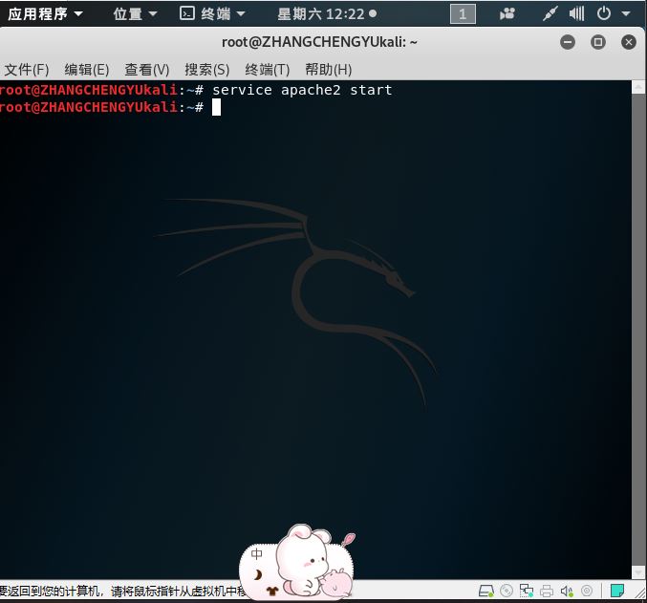Image resolution: width=647 pixels, height=603 pixels.
Task: Click the power icon in top bar
Action: coord(604,14)
